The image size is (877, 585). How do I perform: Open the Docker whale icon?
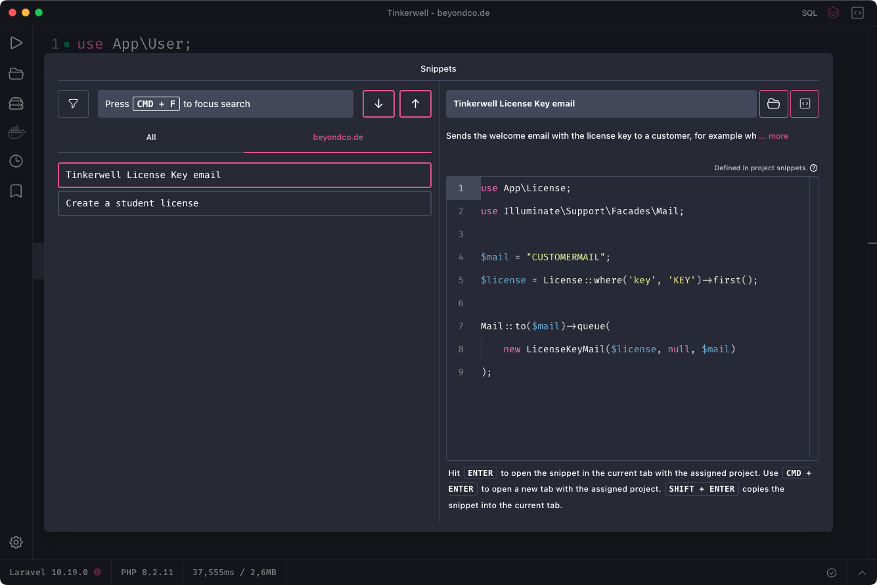(x=16, y=132)
